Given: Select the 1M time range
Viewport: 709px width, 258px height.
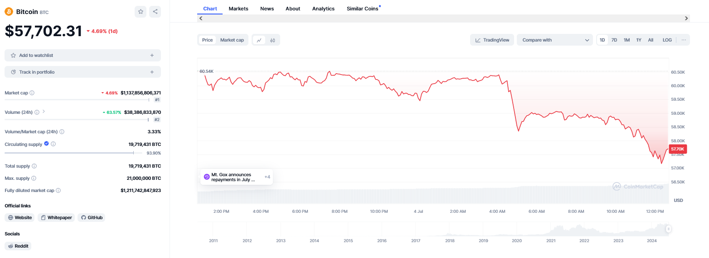Looking at the screenshot, I should tap(626, 40).
